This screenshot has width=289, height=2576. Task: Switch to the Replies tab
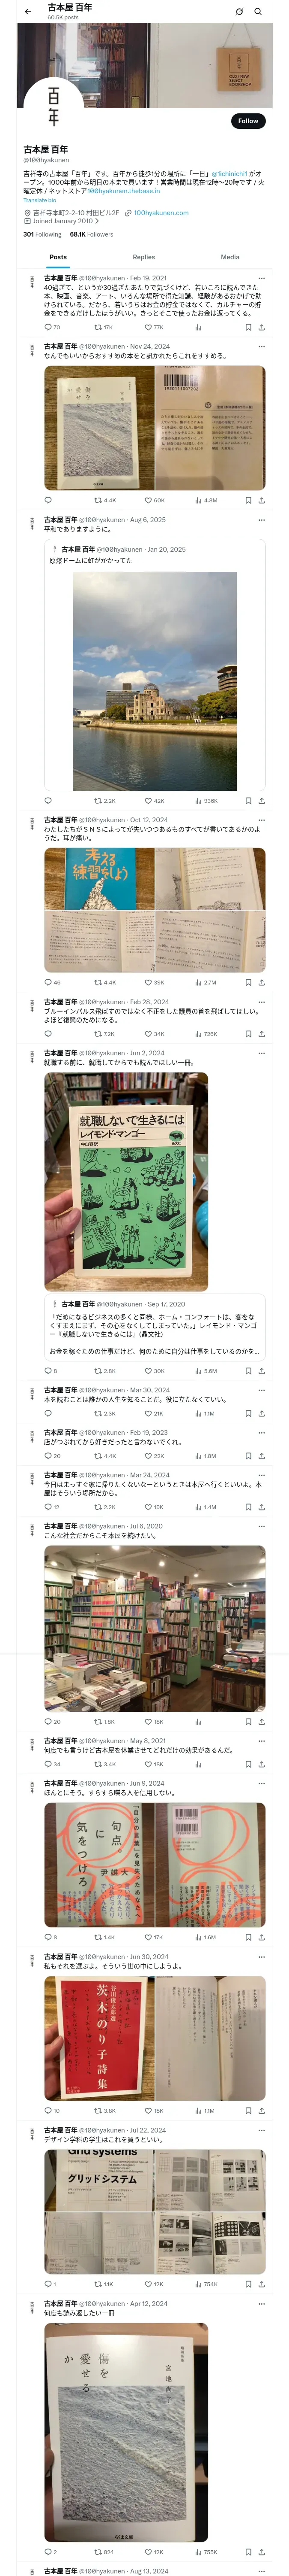143,257
